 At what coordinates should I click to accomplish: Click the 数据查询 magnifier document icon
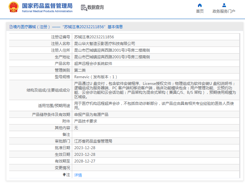(x=84, y=8)
